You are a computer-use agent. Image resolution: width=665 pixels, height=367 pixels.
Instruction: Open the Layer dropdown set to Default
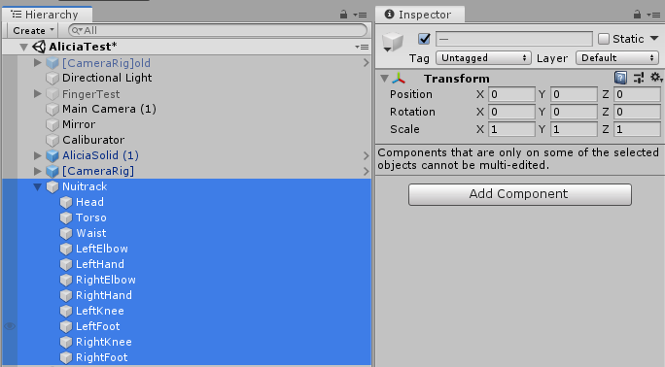(617, 58)
